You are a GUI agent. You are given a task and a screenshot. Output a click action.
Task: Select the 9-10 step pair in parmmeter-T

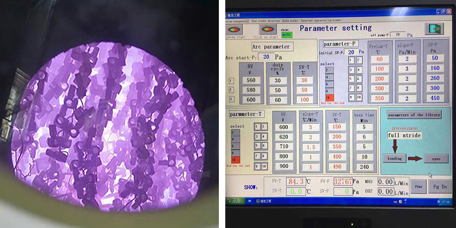click(261, 166)
